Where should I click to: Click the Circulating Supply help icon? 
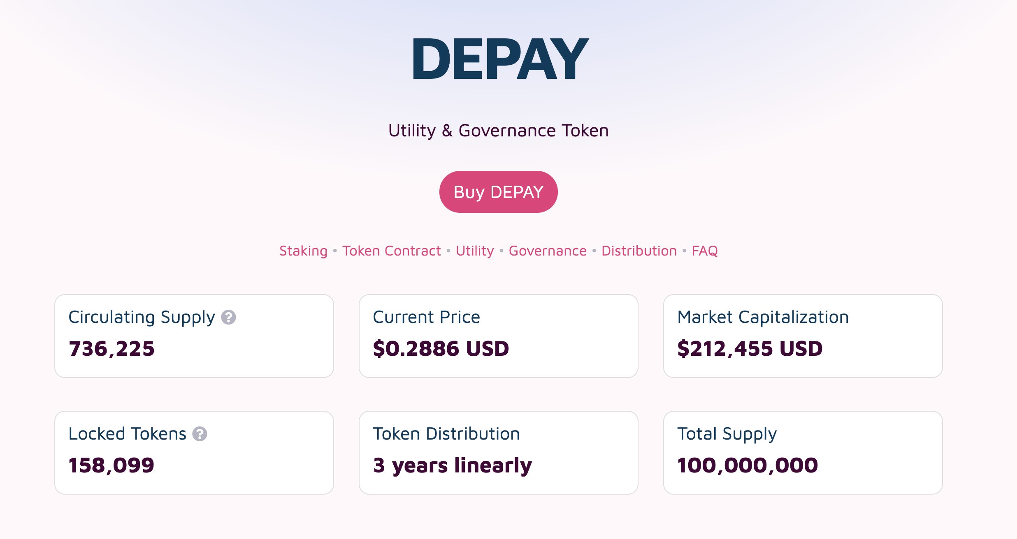228,317
